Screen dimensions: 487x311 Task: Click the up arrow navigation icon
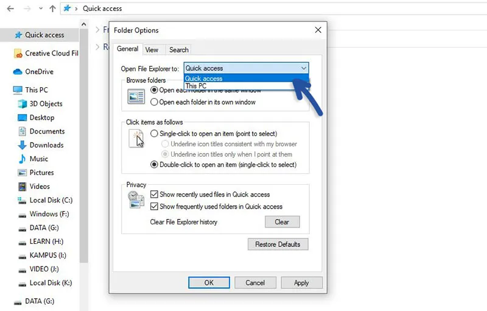tap(52, 9)
